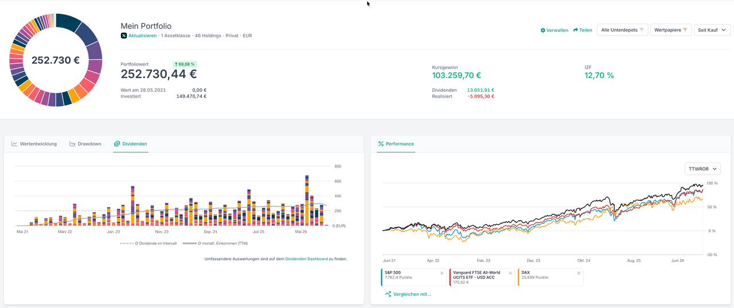Click the Wert am 28.05.2021 label

[143, 90]
